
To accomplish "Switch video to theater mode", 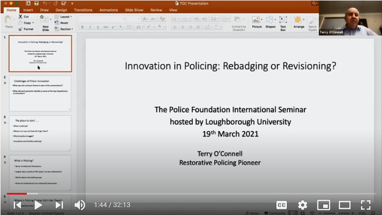I will tap(345, 205).
